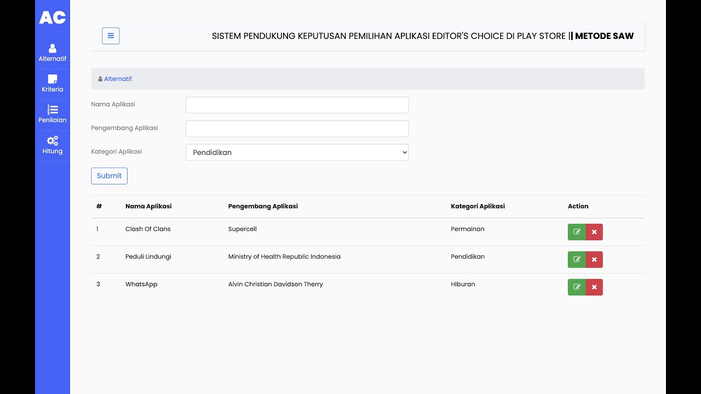Select the 'Pendidikan' table cell
This screenshot has height=394, width=701.
point(468,257)
